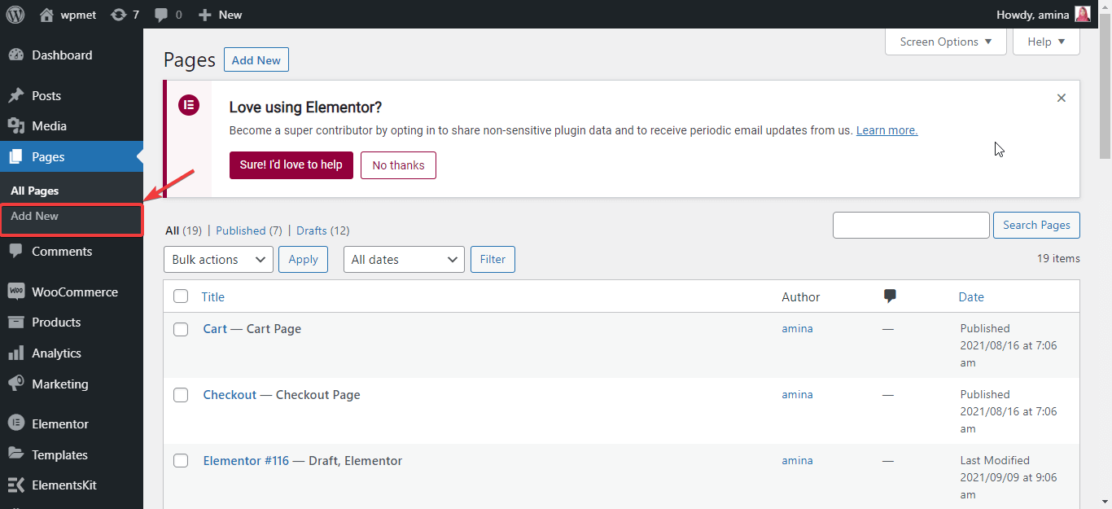1112x509 pixels.
Task: Click the Elementor logo in the notice
Action: (189, 105)
